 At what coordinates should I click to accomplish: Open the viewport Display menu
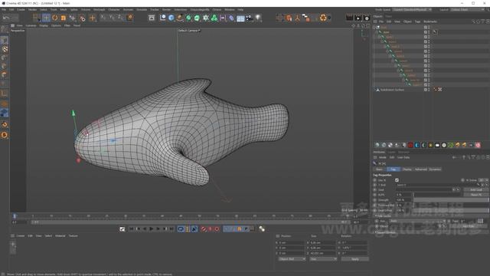[44, 25]
